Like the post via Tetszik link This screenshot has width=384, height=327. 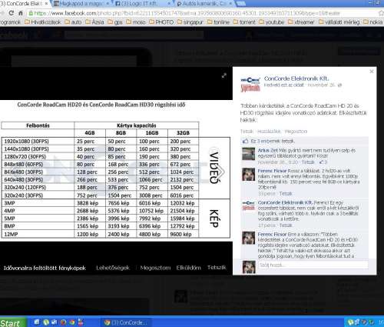coord(247,132)
